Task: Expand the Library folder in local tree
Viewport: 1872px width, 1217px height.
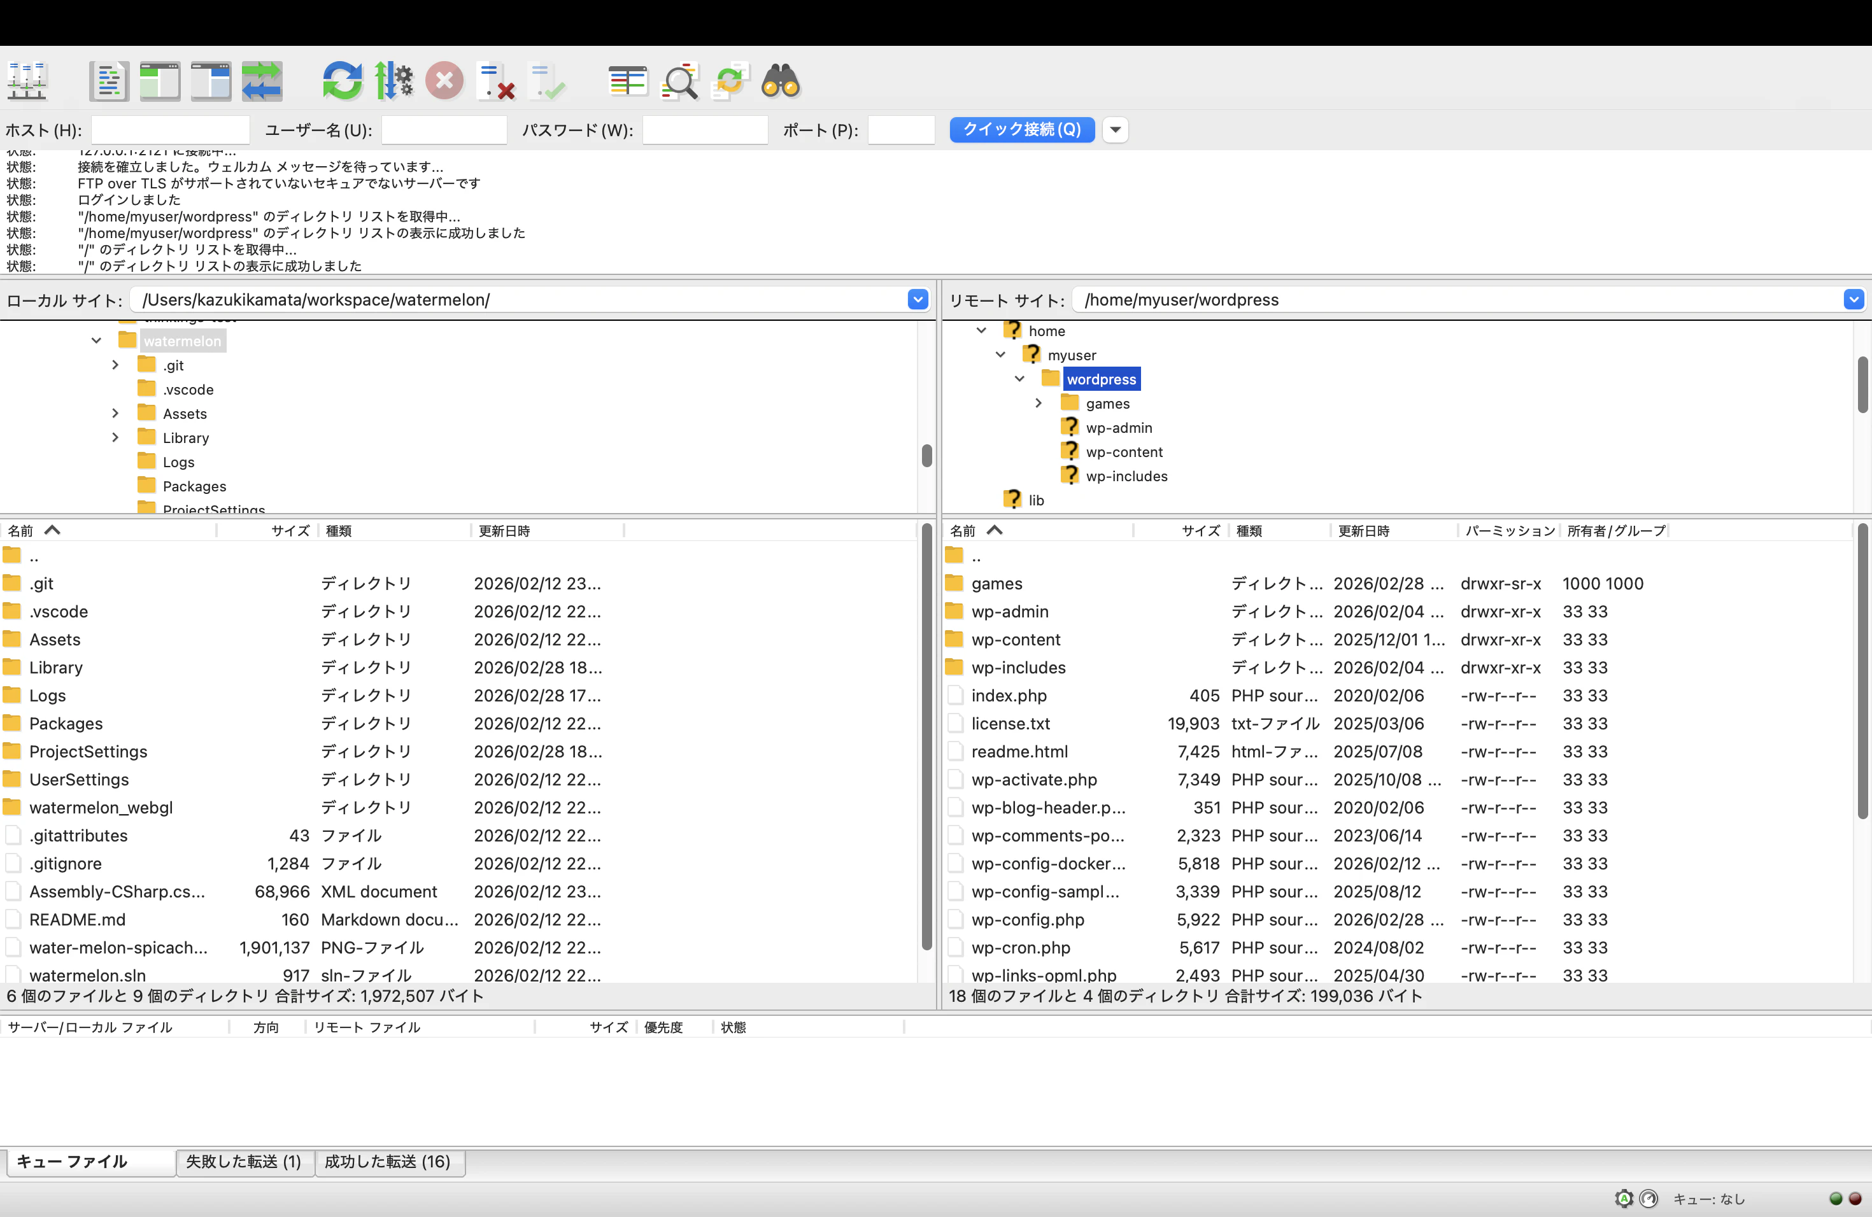Action: [x=116, y=437]
